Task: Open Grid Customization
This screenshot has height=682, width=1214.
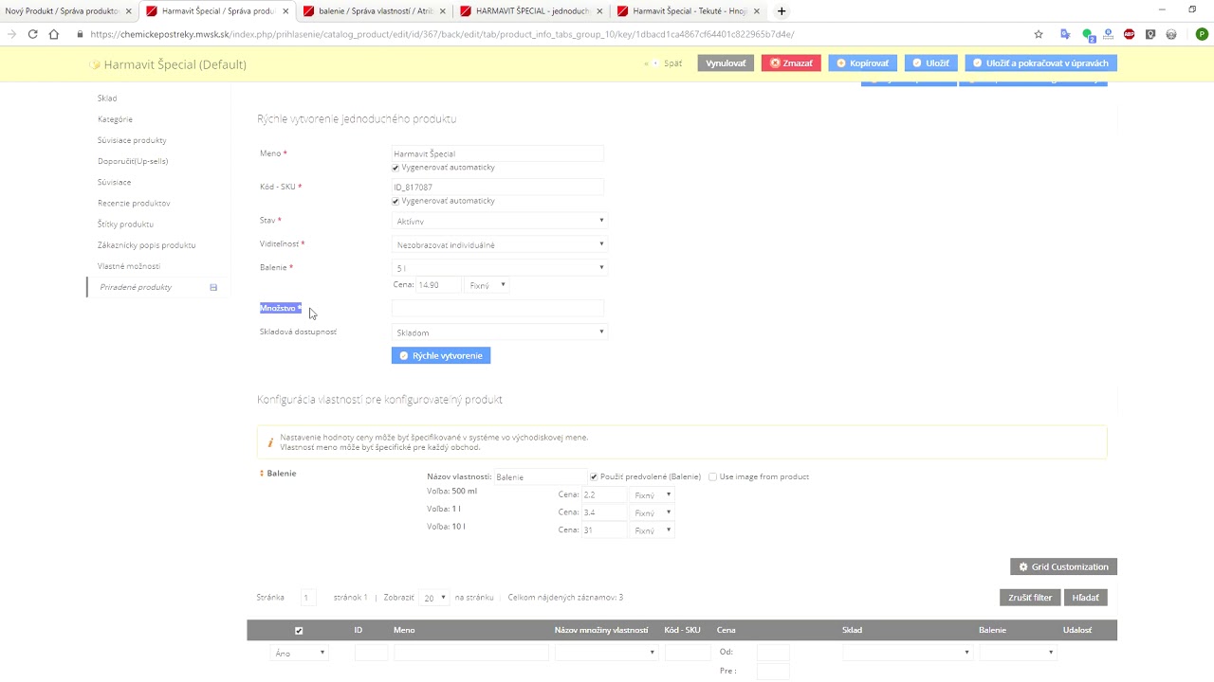Action: pyautogui.click(x=1063, y=566)
